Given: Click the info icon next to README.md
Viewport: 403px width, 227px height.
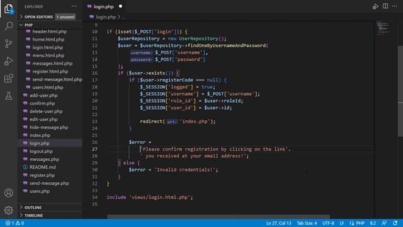Looking at the screenshot, I should pos(25,167).
